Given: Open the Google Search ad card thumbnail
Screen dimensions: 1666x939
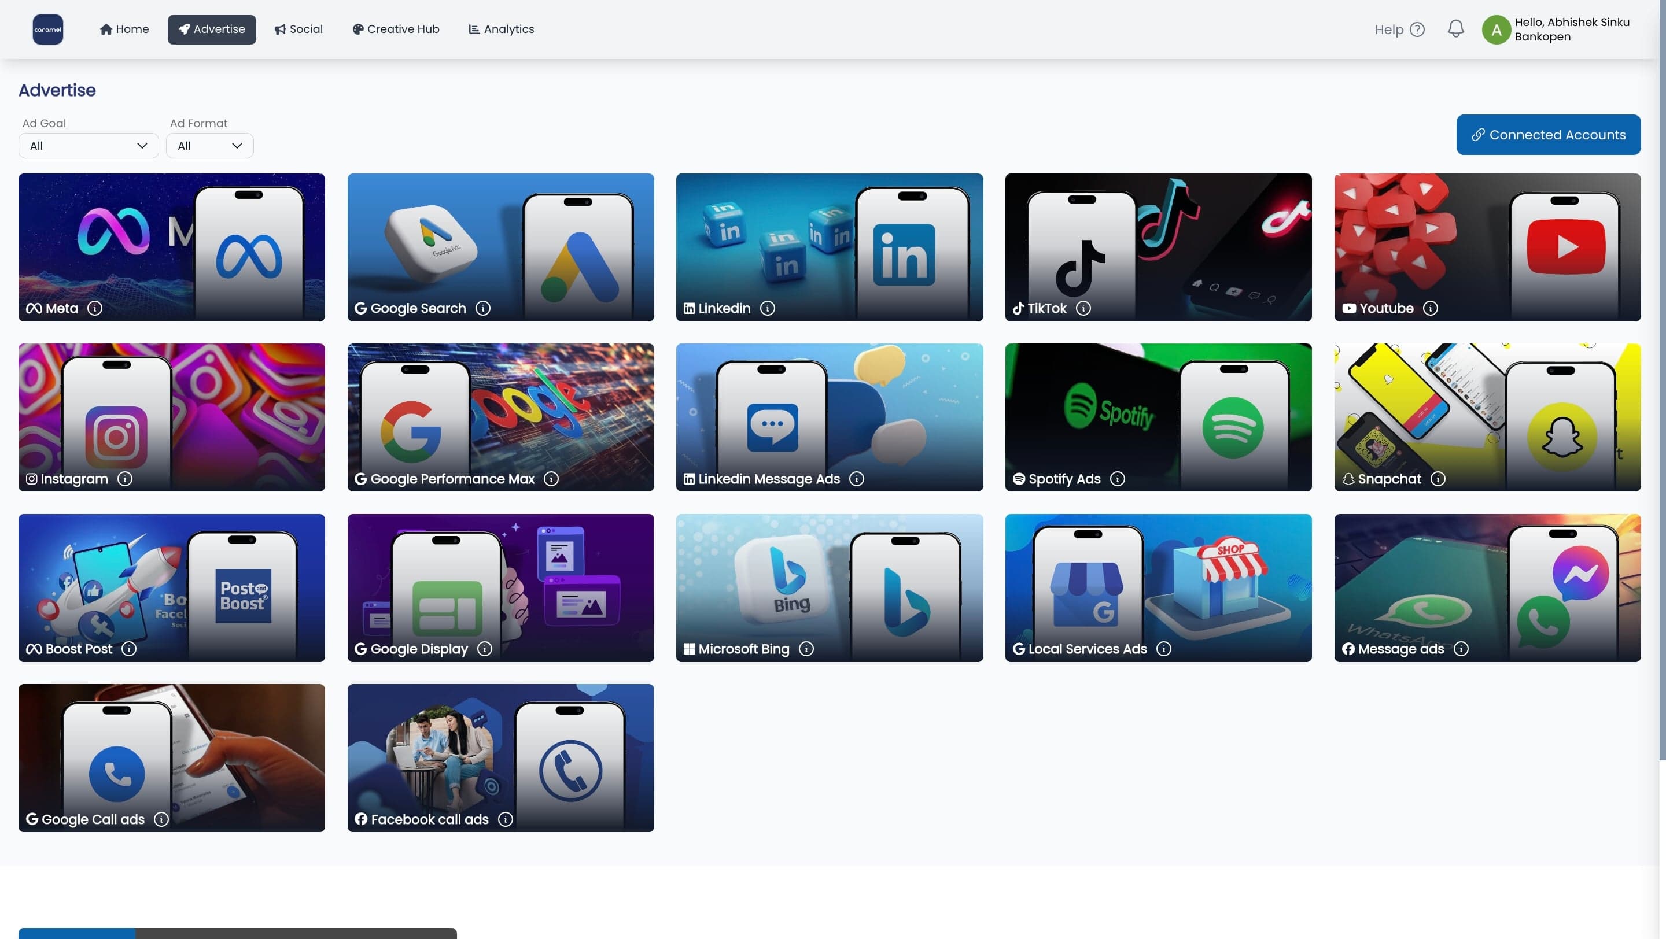Looking at the screenshot, I should coord(500,247).
